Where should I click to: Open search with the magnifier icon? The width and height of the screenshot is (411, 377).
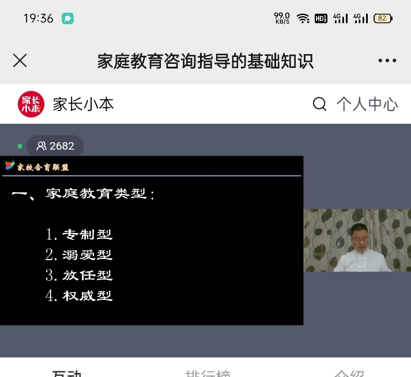319,104
